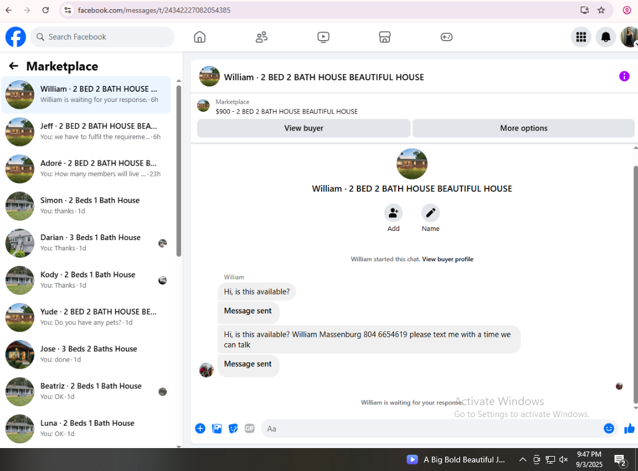Choose a GIF icon in composer
This screenshot has width=638, height=471.
pyautogui.click(x=250, y=428)
